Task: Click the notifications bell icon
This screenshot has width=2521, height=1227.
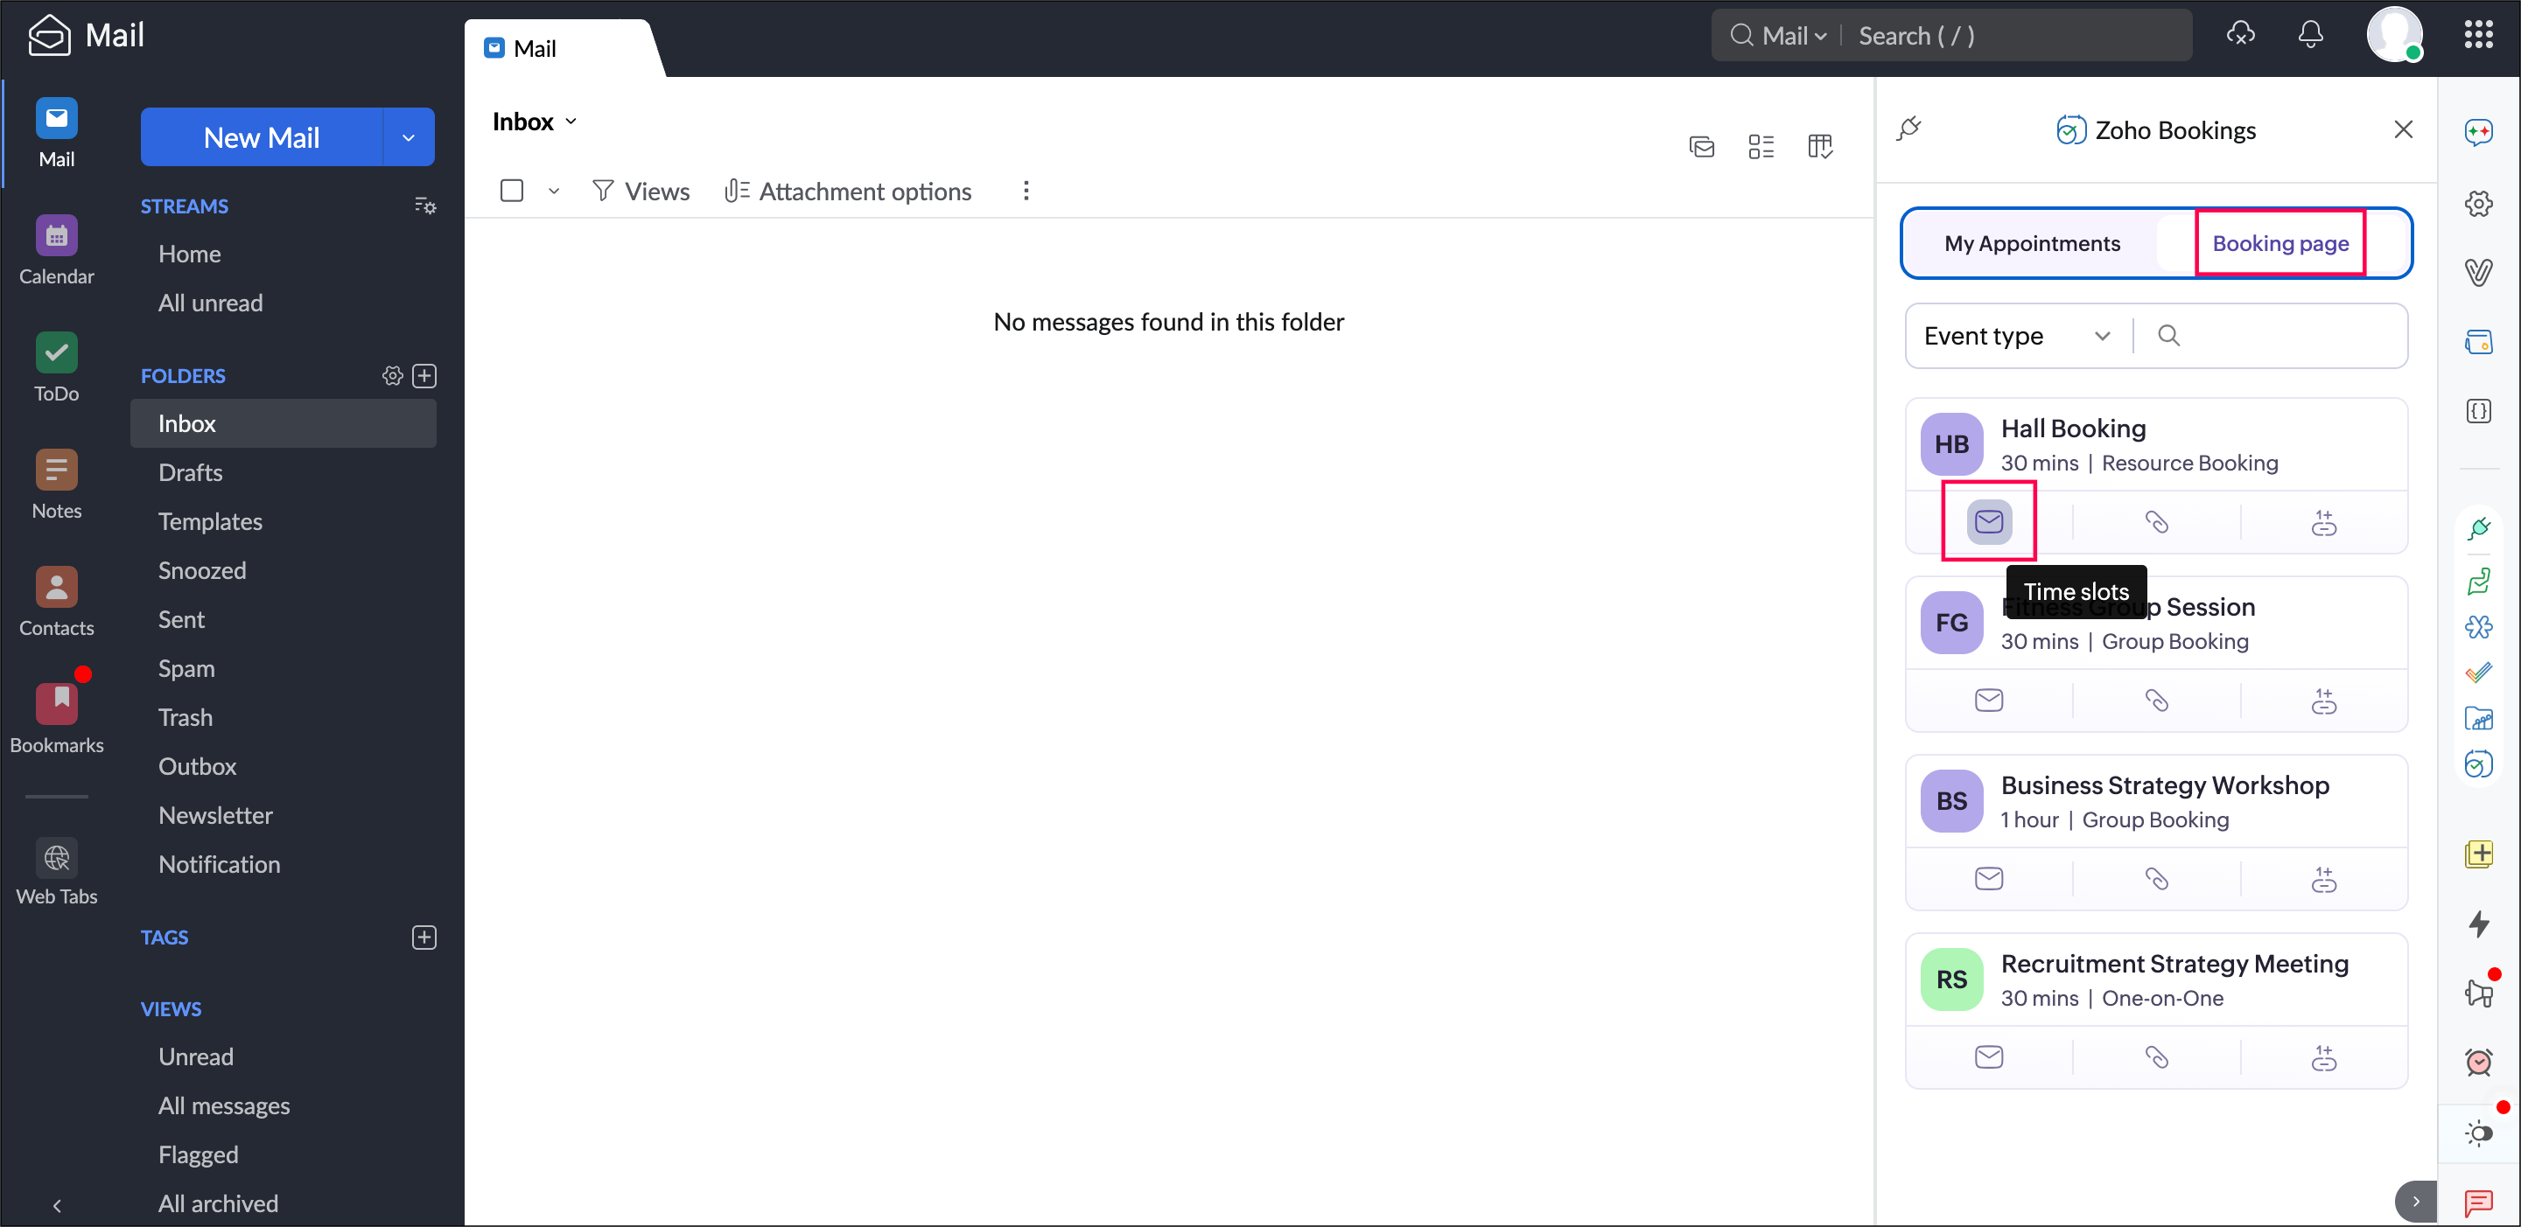Action: pyautogui.click(x=2309, y=35)
